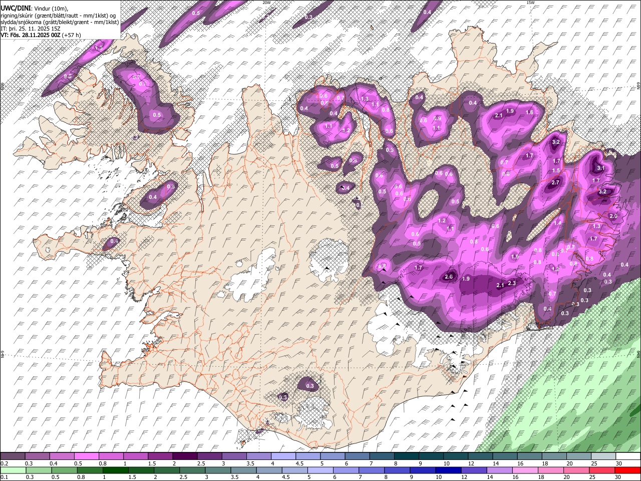Click the 20W longitude label

(x=266, y=3)
